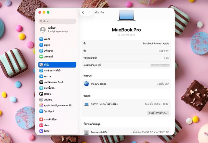
Task: Click the การแจ้งเตือน notifications bell icon
Action: (x=41, y=119)
